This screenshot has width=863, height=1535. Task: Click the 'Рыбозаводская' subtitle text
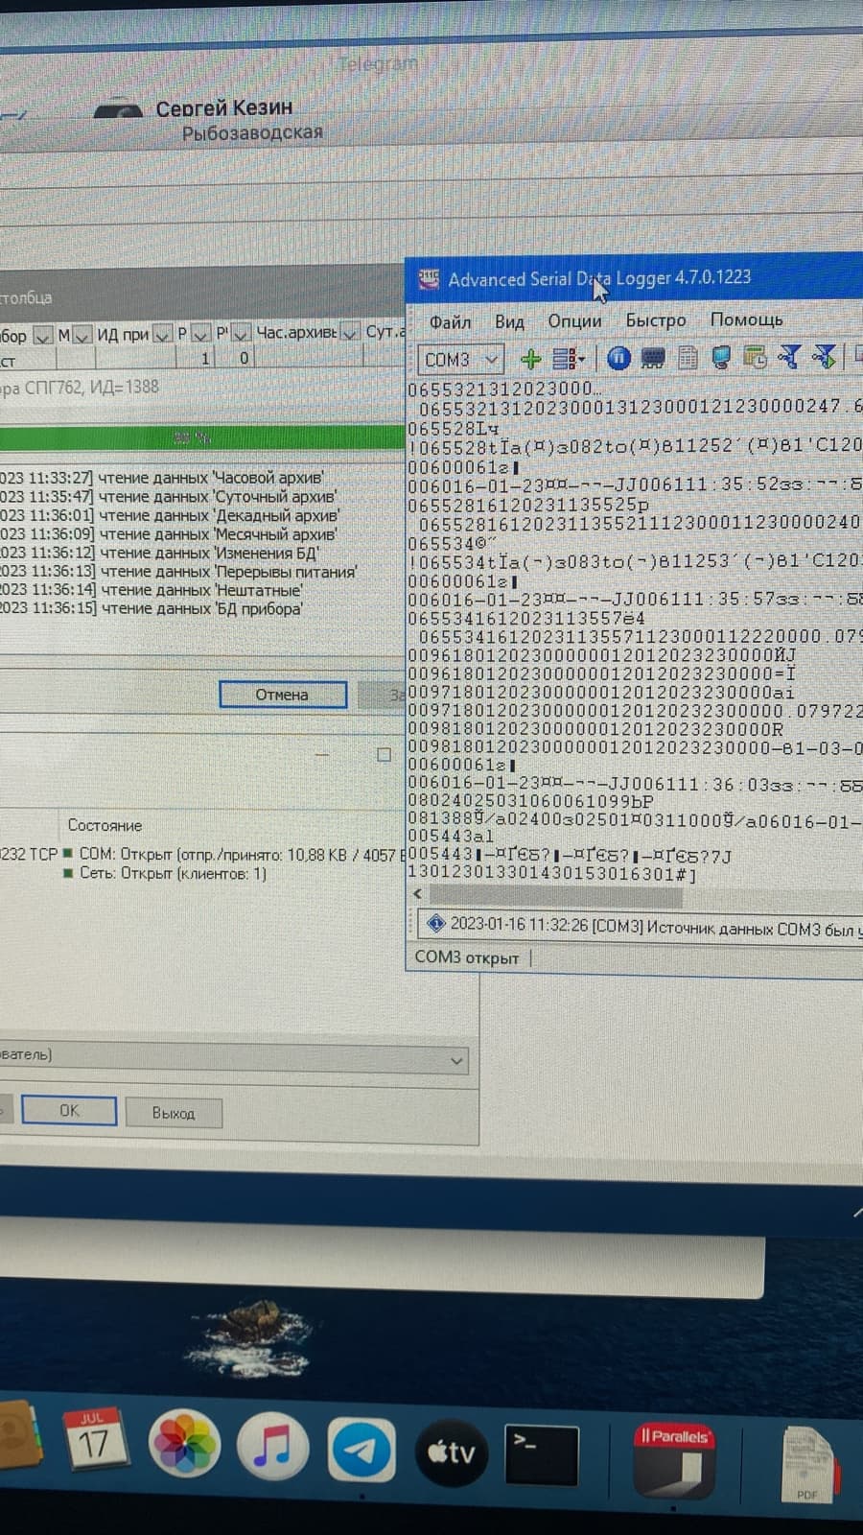(x=252, y=132)
